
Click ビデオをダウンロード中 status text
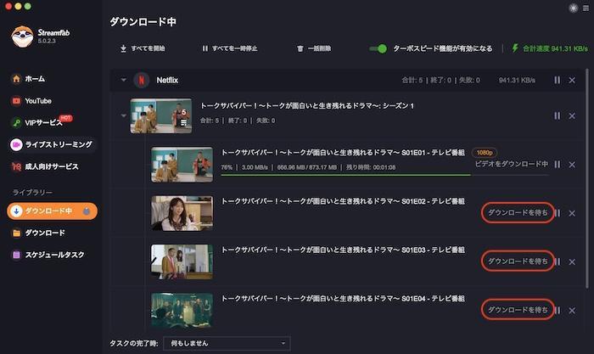click(512, 164)
